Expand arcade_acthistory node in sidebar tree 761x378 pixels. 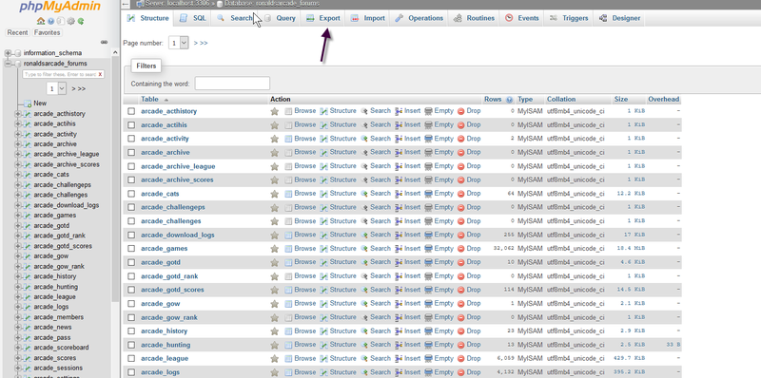pos(18,114)
